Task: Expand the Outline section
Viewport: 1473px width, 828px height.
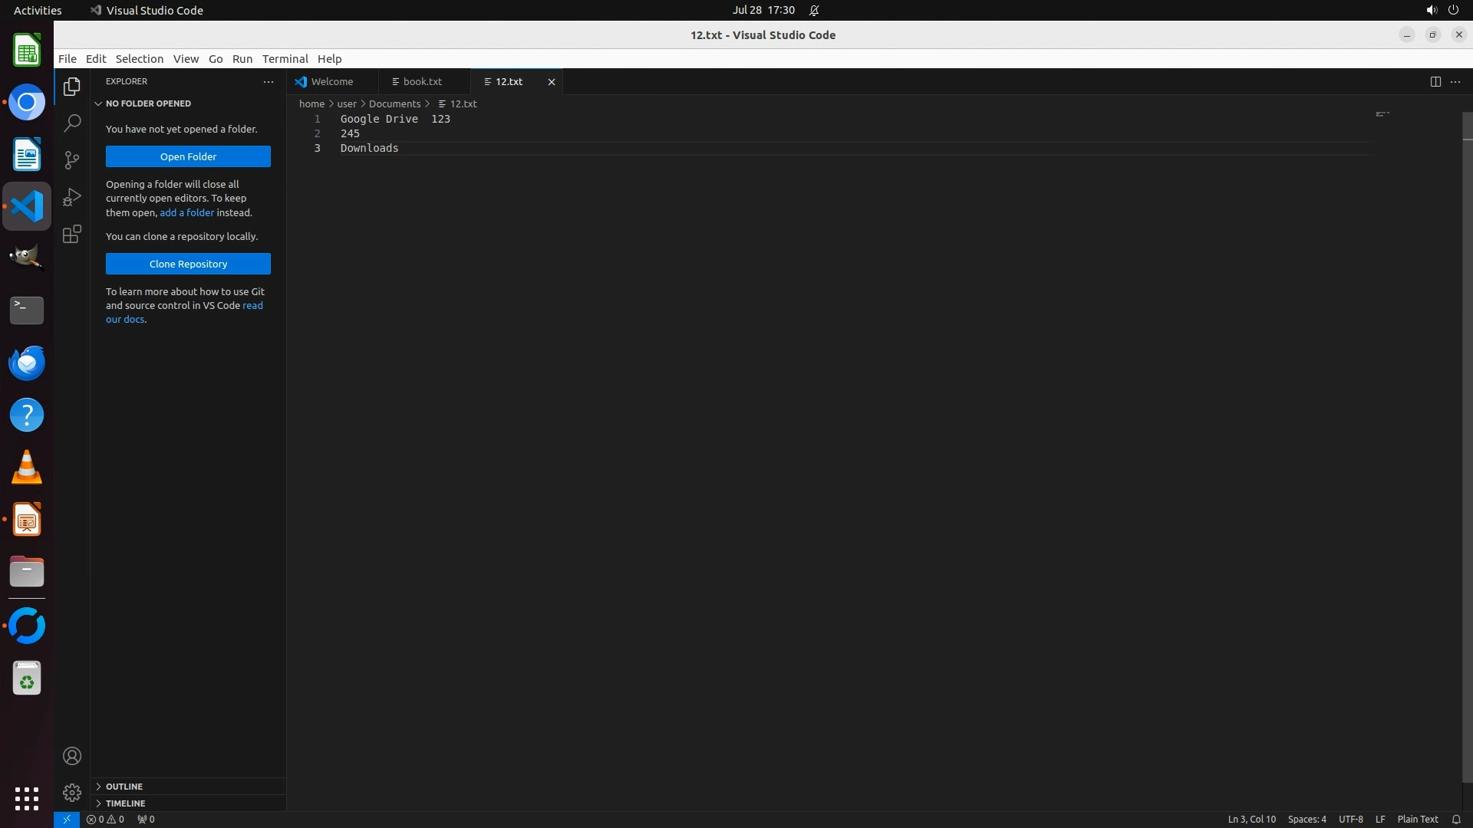Action: [x=124, y=787]
